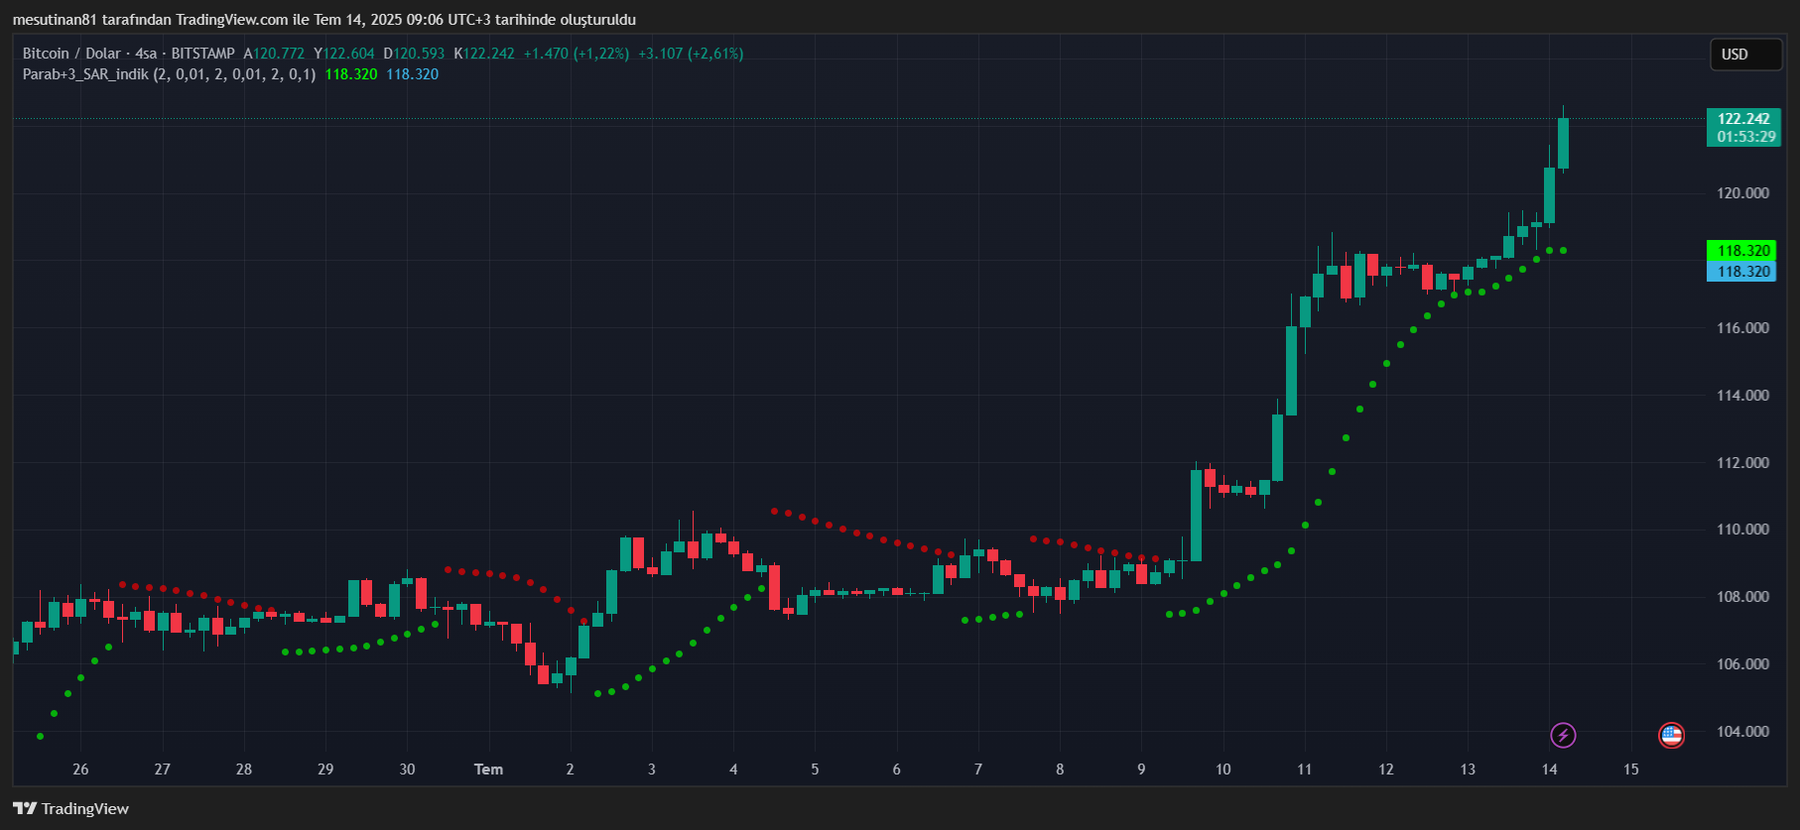
Task: Click the green 118.320 price label
Action: point(1743,251)
